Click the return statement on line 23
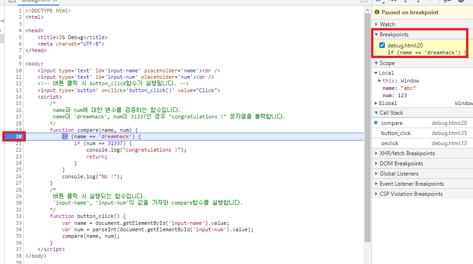Image resolution: width=473 pixels, height=264 pixels. click(97, 157)
